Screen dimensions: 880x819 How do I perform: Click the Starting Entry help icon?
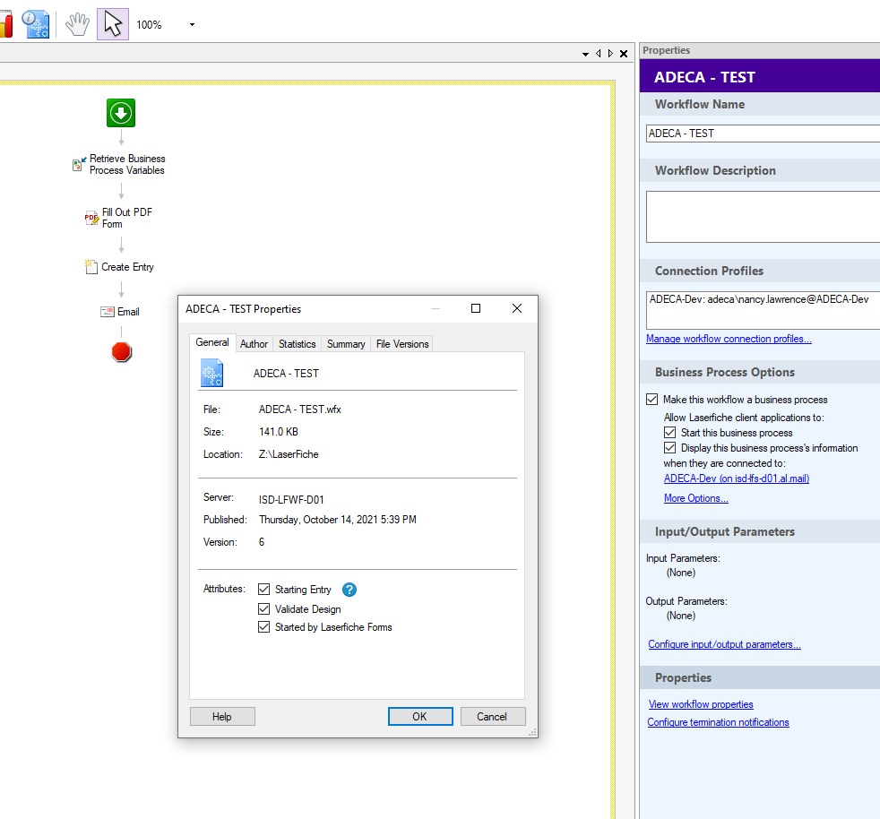[x=349, y=590]
